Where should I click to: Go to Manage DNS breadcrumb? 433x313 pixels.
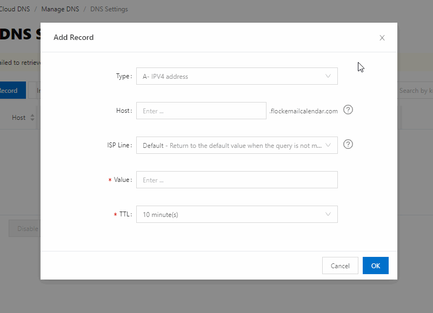pyautogui.click(x=60, y=9)
